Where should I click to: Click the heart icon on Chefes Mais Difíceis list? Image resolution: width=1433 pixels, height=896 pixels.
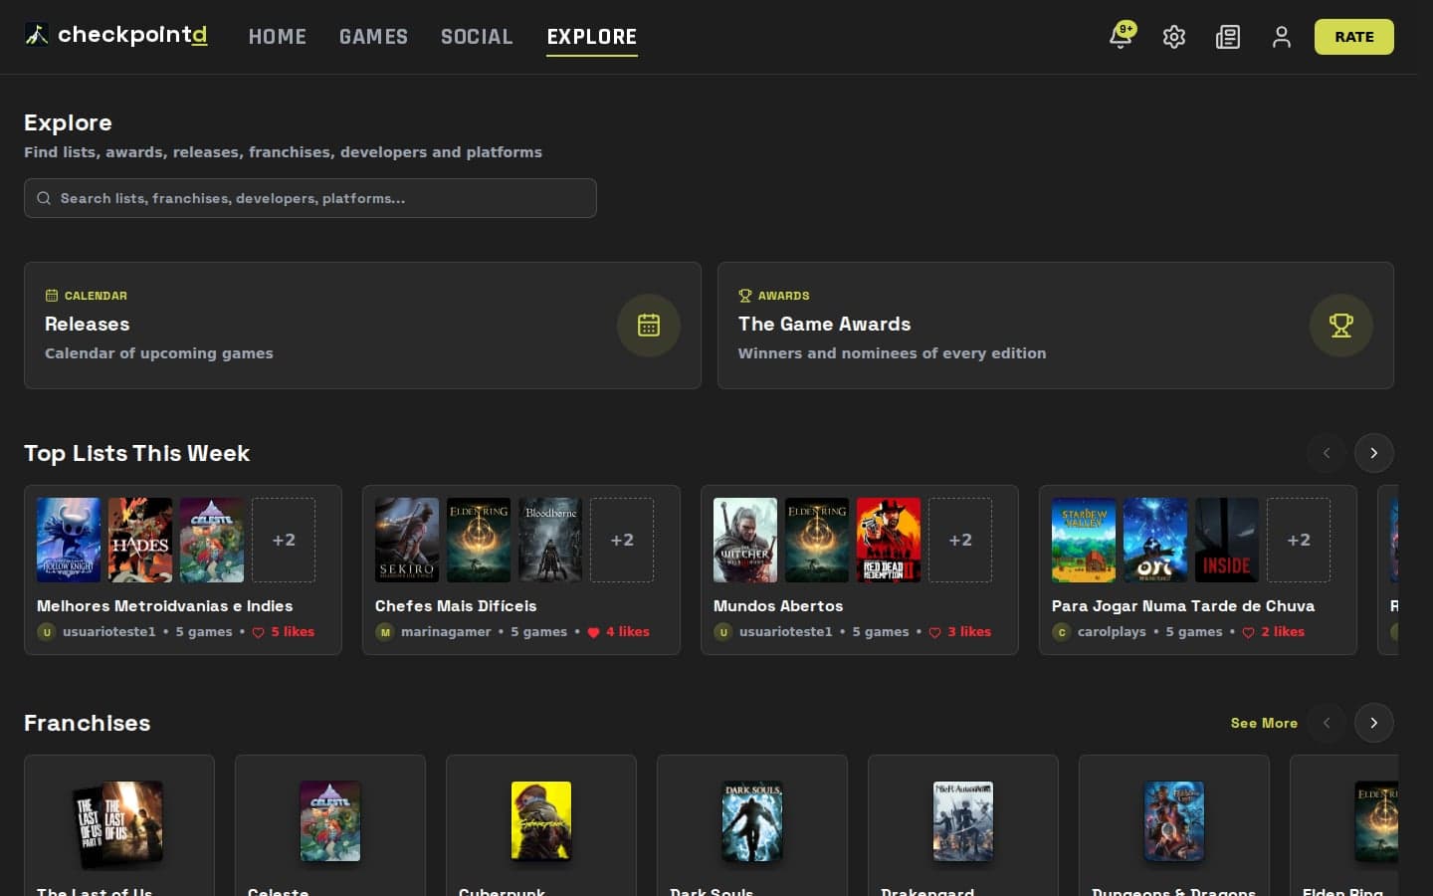[594, 632]
